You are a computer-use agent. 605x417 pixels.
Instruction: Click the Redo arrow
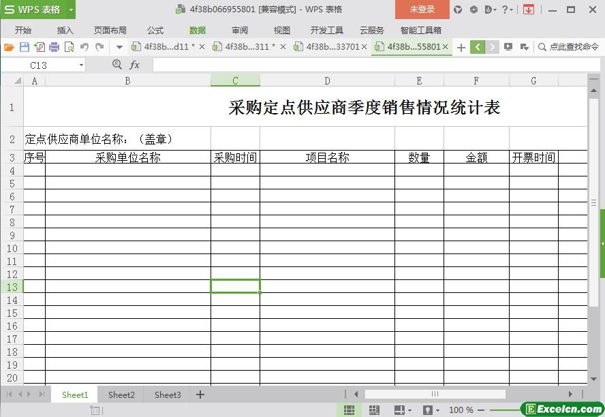coord(99,47)
